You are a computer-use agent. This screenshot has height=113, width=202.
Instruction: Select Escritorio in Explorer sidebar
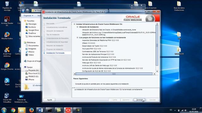32,27
